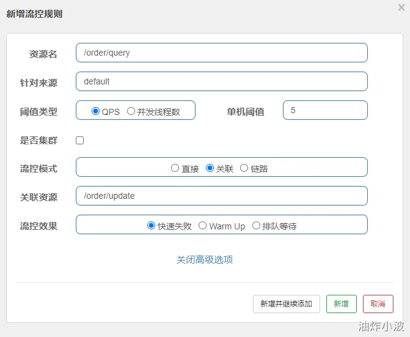The width and height of the screenshot is (410, 337).
Task: Select 排队等待 flow control effect
Action: point(256,226)
